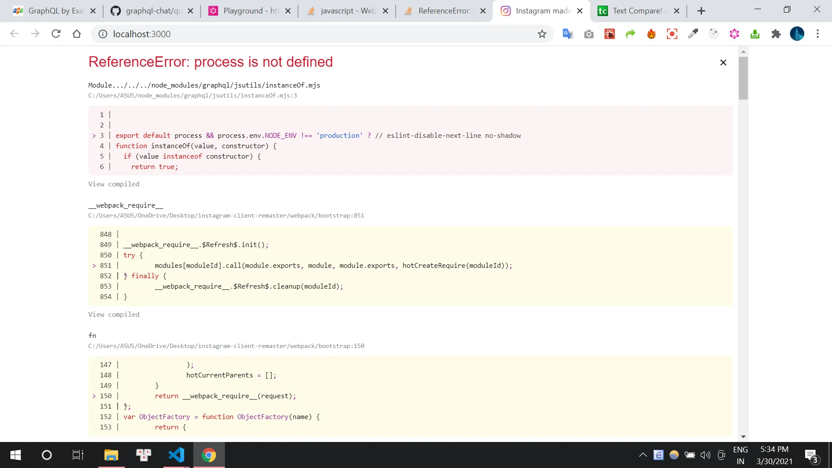832x468 pixels.
Task: Dismiss the ReferenceError overlay with the X
Action: pos(723,63)
